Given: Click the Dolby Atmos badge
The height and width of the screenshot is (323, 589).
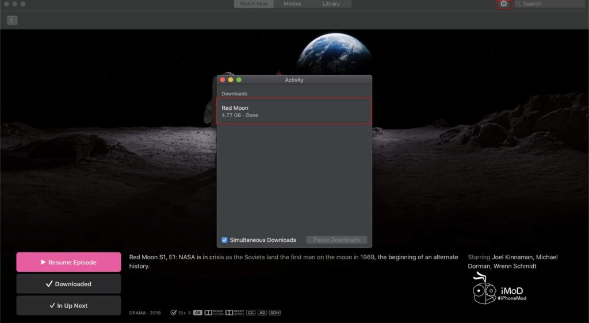Looking at the screenshot, I should tap(235, 313).
